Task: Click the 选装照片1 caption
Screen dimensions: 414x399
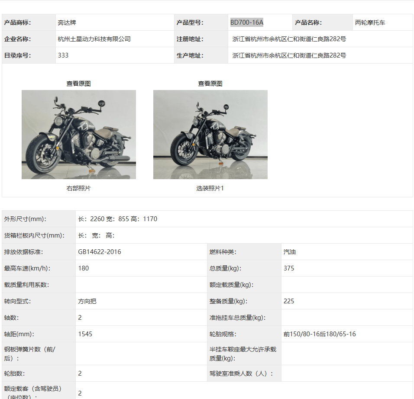Action: coord(210,188)
